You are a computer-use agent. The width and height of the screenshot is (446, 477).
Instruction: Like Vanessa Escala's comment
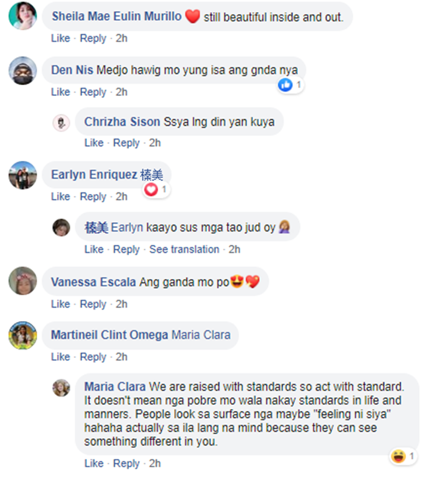(61, 304)
